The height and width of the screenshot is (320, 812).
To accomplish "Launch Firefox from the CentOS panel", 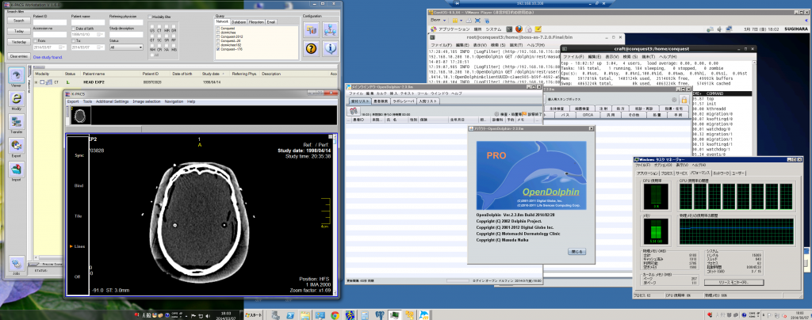I will point(517,29).
